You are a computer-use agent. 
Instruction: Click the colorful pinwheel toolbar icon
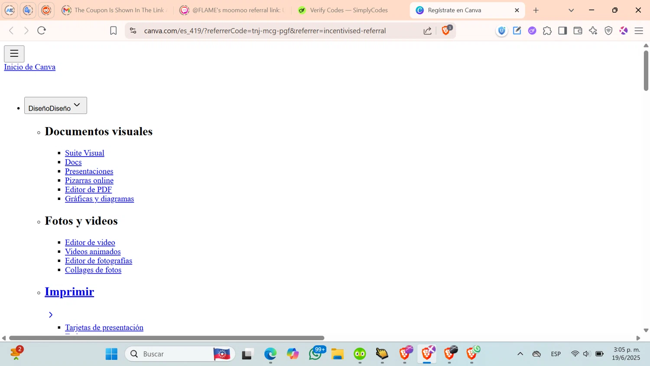624,30
